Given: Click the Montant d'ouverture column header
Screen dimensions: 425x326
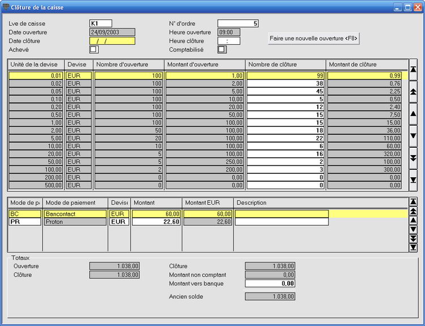Looking at the screenshot, I should 205,65.
